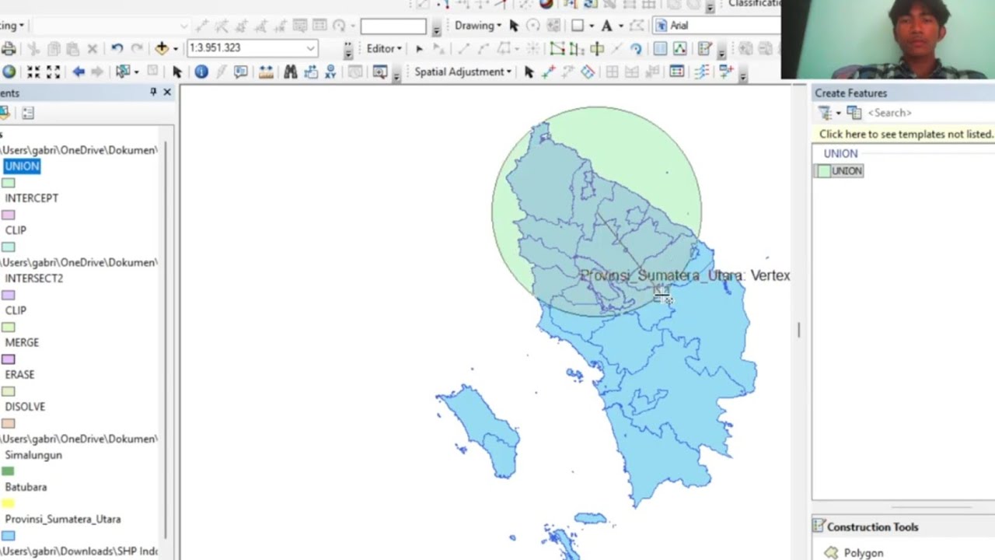This screenshot has height=560, width=995.
Task: Go back to previous extent
Action: [79, 72]
